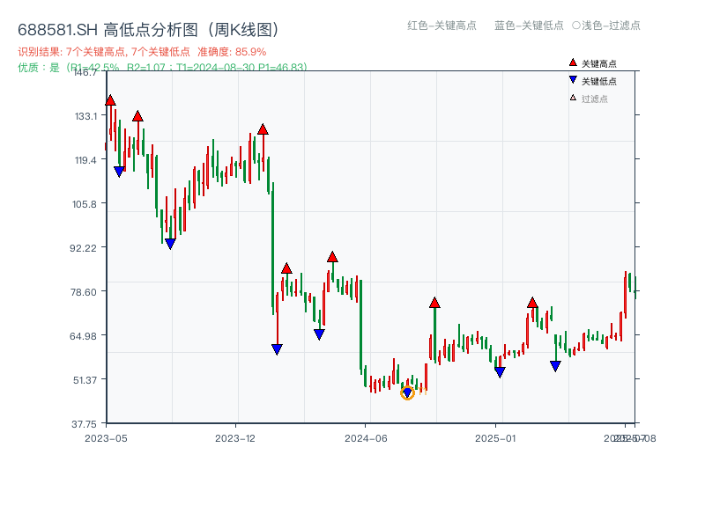
Task: Select the red key-high marker near 92 in 2024
Action: (x=332, y=257)
